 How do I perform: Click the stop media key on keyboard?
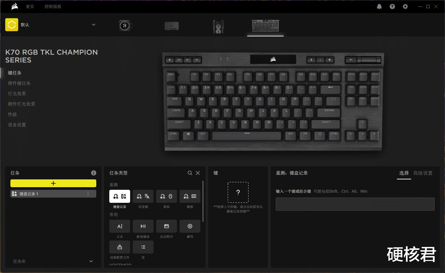170,60
